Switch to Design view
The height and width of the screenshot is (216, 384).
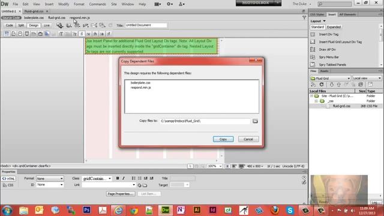coord(34,25)
